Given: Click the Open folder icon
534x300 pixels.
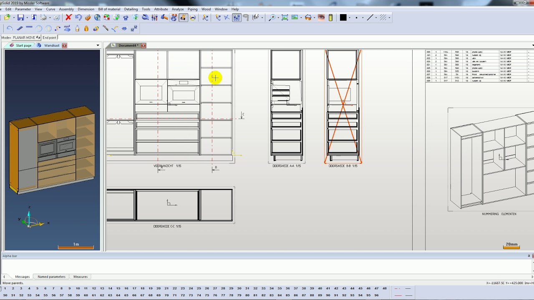Looking at the screenshot, I should (x=7, y=17).
